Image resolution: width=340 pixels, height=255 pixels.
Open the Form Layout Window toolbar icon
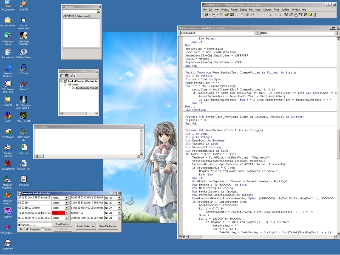(x=296, y=15)
